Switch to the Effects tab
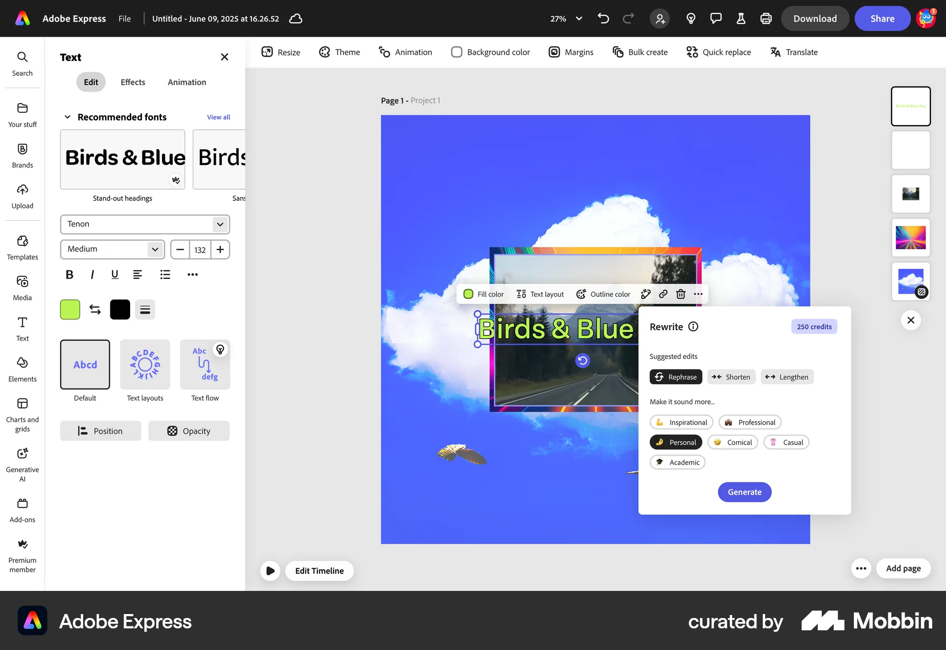Viewport: 946px width, 650px height. (x=133, y=82)
